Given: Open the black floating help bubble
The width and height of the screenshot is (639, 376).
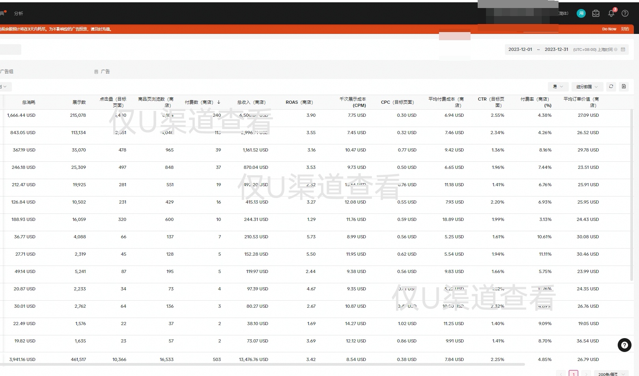Looking at the screenshot, I should click(x=624, y=345).
